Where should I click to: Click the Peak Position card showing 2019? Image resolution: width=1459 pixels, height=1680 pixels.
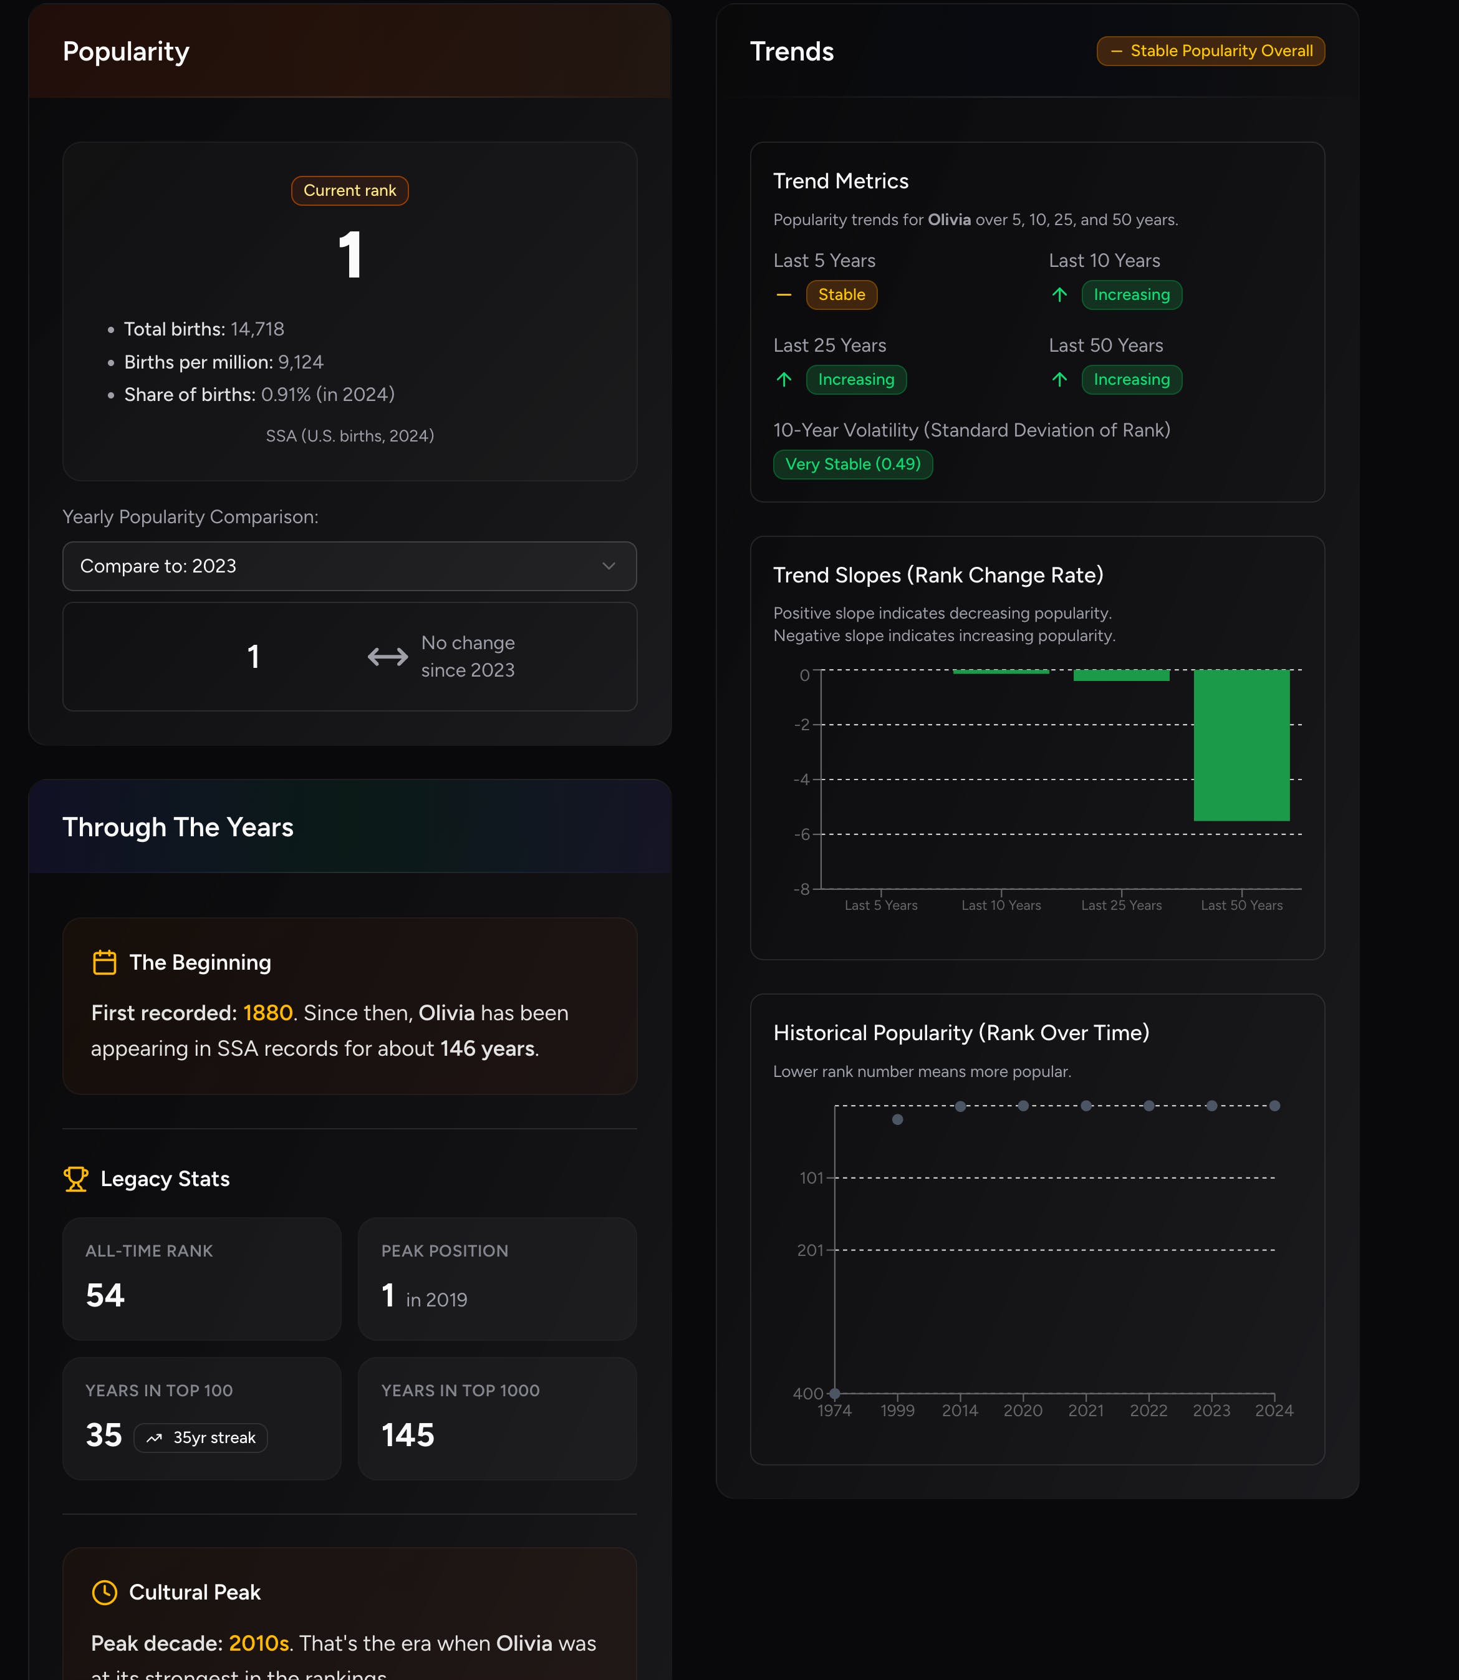(x=497, y=1278)
